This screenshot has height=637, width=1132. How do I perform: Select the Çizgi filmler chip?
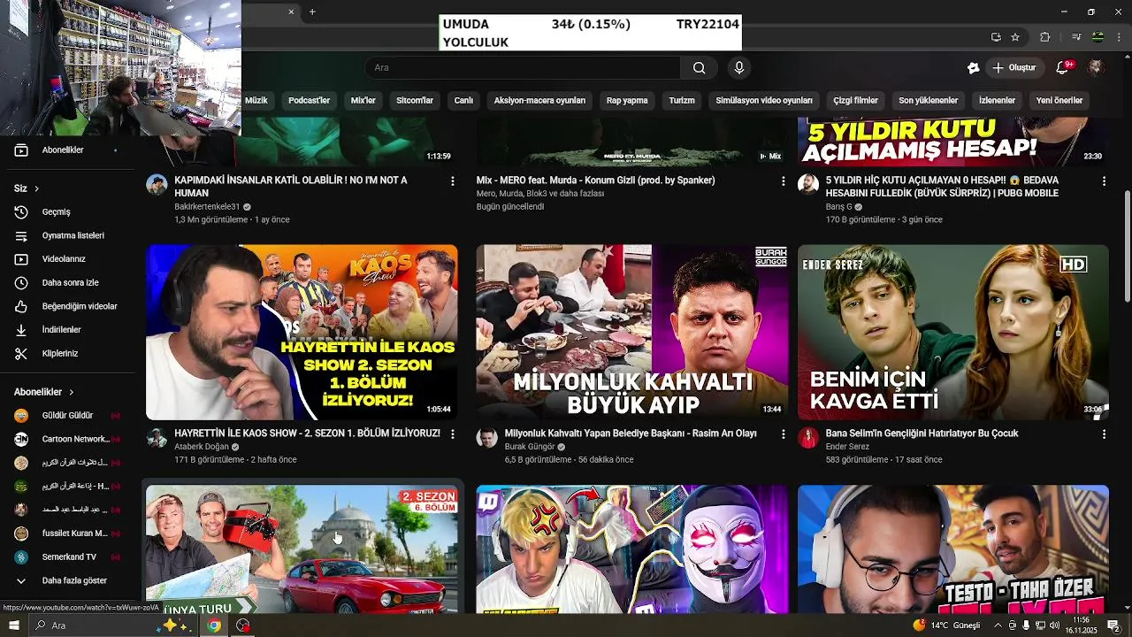(x=855, y=101)
